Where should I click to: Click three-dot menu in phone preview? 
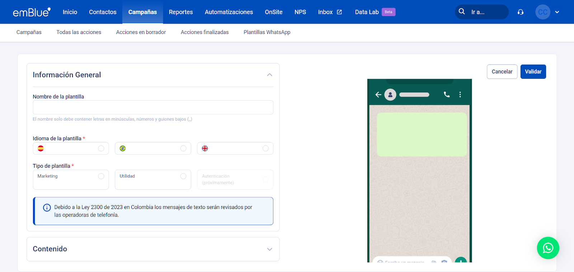460,94
